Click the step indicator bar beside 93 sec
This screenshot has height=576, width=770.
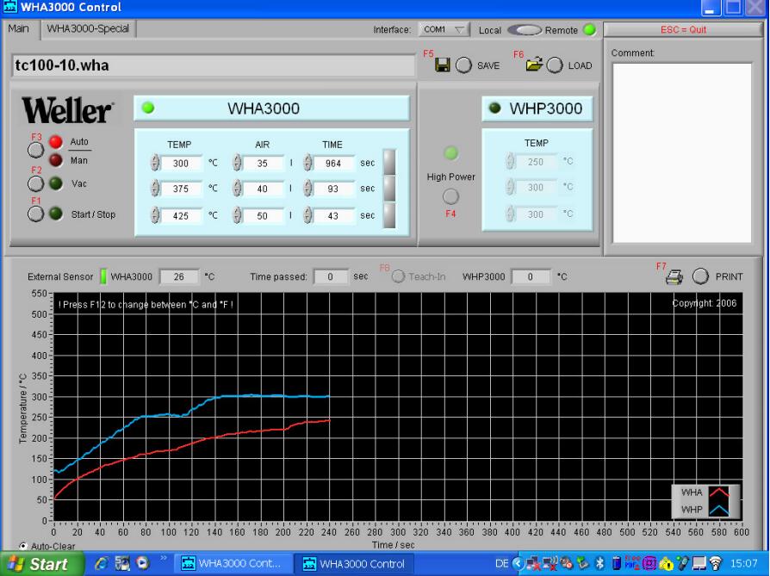389,188
